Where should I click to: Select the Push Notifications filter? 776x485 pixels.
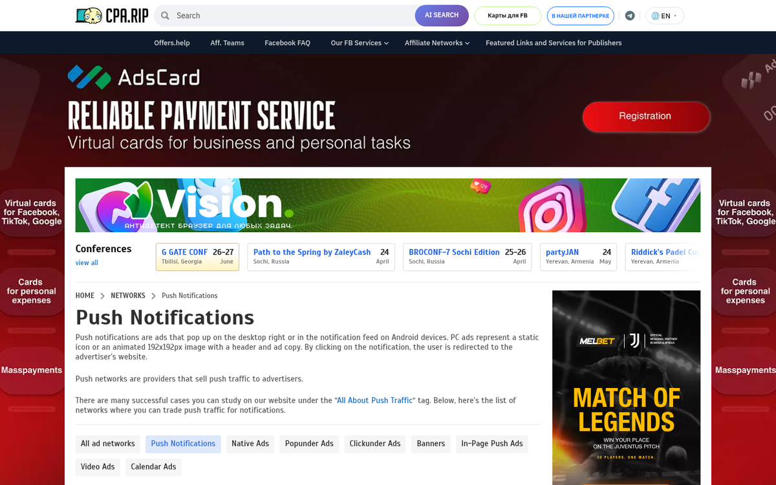coord(183,444)
